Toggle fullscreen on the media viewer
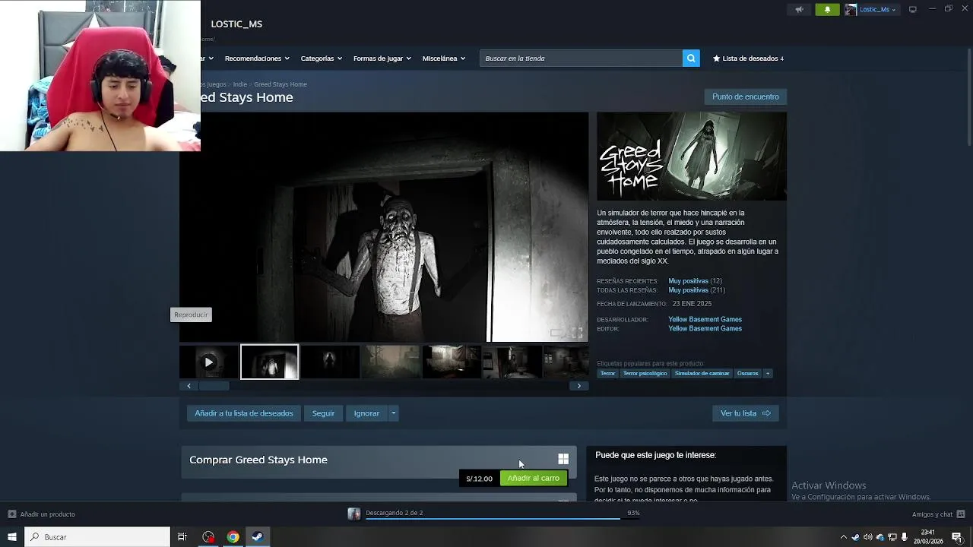 tap(578, 333)
